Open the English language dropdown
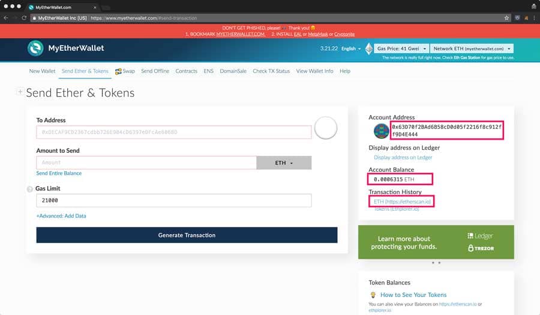The image size is (540, 315). point(351,49)
